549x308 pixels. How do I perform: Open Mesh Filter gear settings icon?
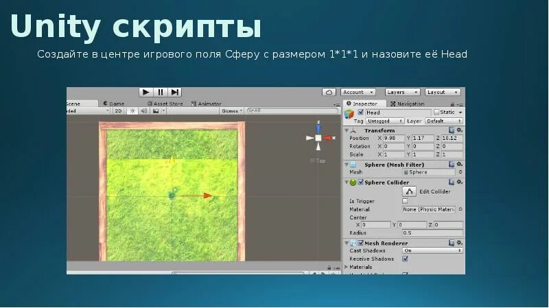(460, 164)
